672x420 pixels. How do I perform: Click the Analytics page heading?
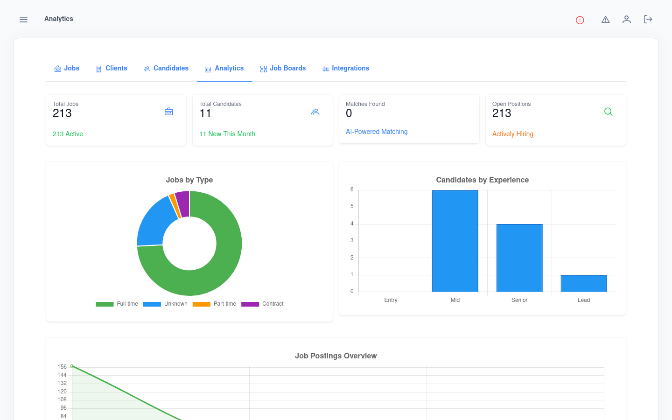59,19
